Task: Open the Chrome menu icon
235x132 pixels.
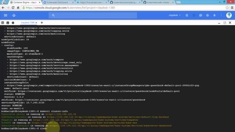Action: (x=232, y=8)
